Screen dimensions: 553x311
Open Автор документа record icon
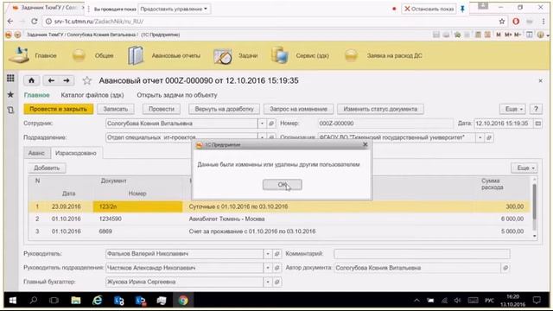(x=505, y=268)
